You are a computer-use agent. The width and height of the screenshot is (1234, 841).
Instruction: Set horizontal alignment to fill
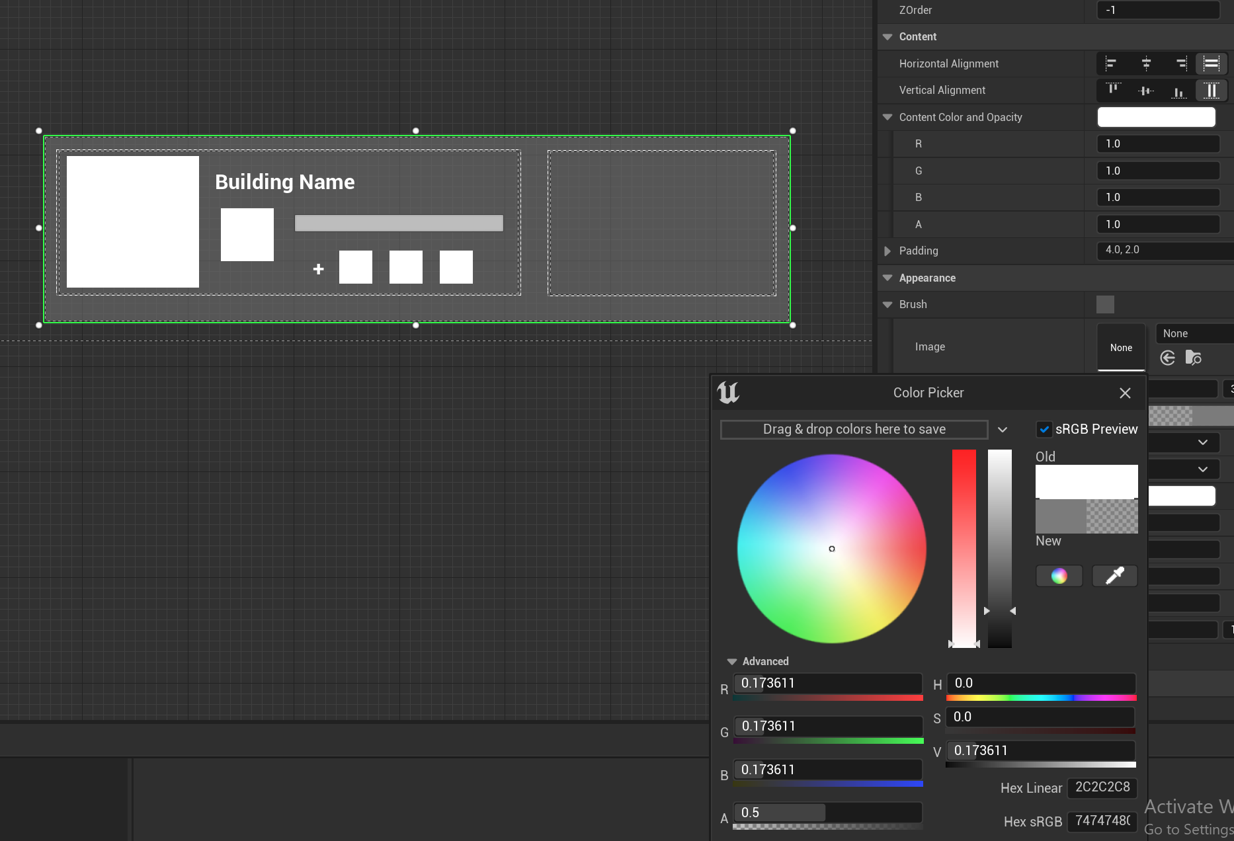pos(1212,63)
